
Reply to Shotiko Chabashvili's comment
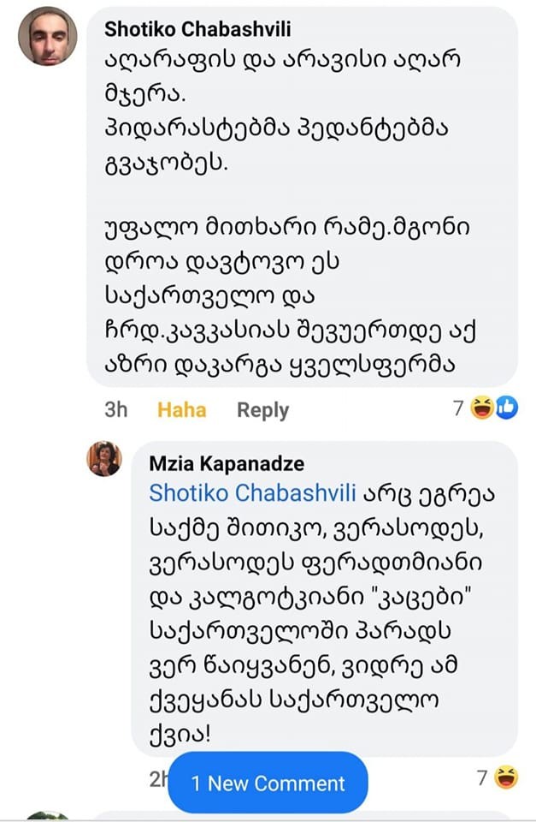click(262, 410)
